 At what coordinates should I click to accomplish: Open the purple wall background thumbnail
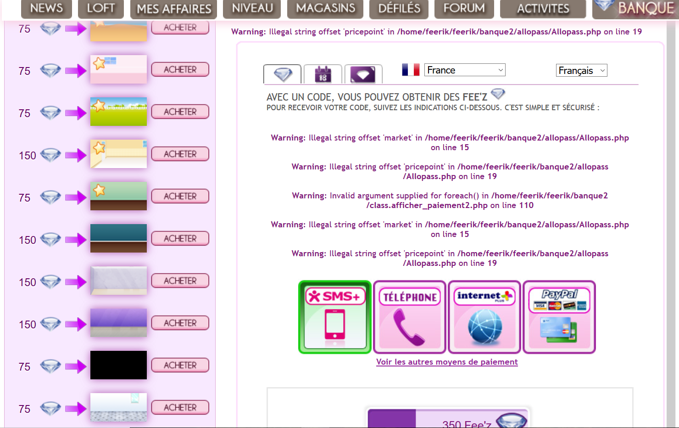118,323
